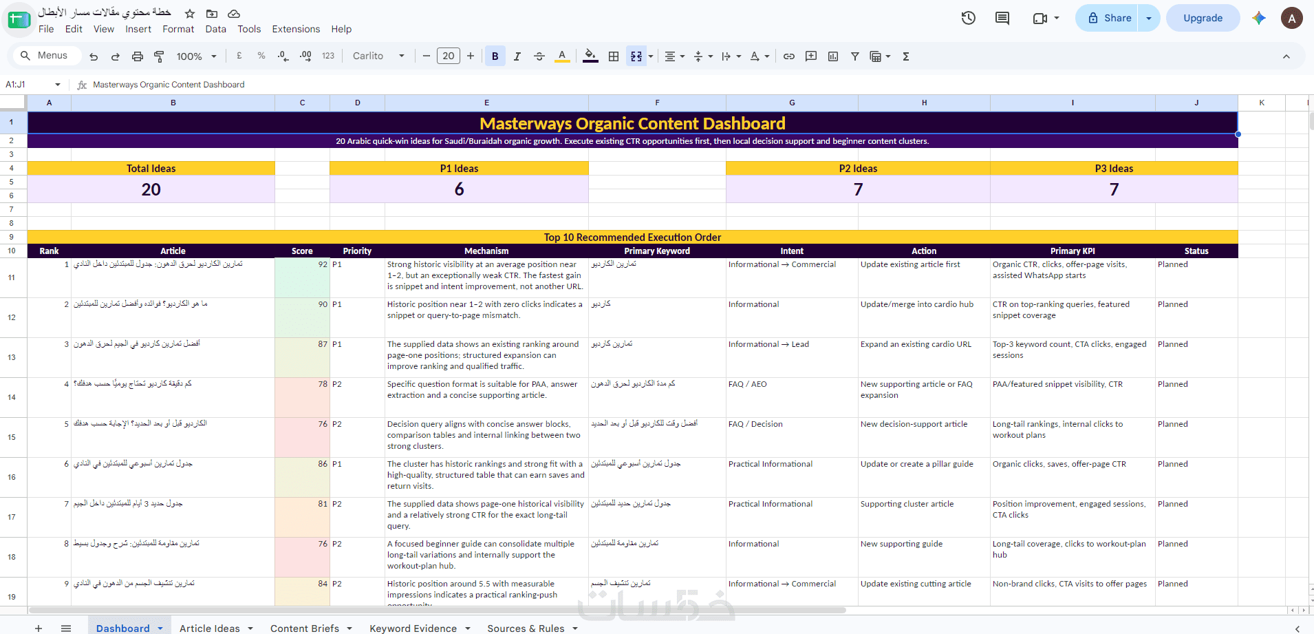The image size is (1314, 634).
Task: Open the Data menu
Action: 215,29
